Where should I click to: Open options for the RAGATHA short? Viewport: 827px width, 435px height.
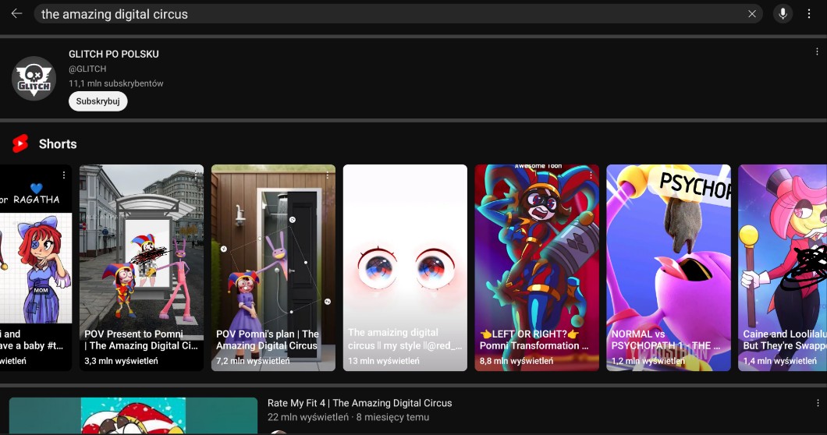64,176
